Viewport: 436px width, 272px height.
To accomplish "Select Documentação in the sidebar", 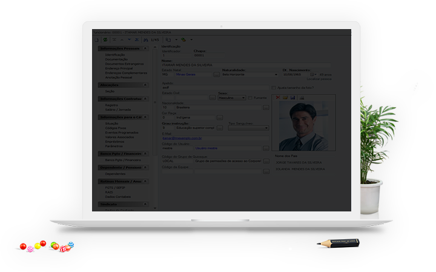I will (116, 59).
